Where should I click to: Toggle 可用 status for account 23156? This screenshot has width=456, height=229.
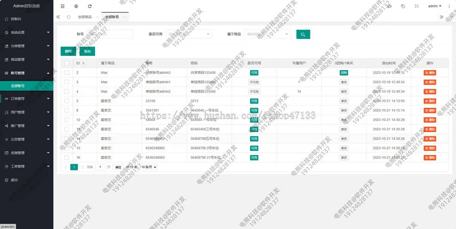[254, 101]
